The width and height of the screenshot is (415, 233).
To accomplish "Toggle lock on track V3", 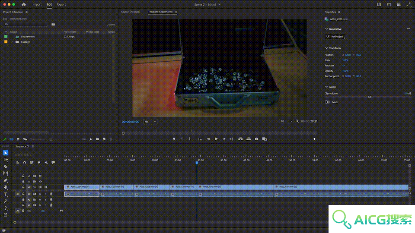I will [x=23, y=176].
